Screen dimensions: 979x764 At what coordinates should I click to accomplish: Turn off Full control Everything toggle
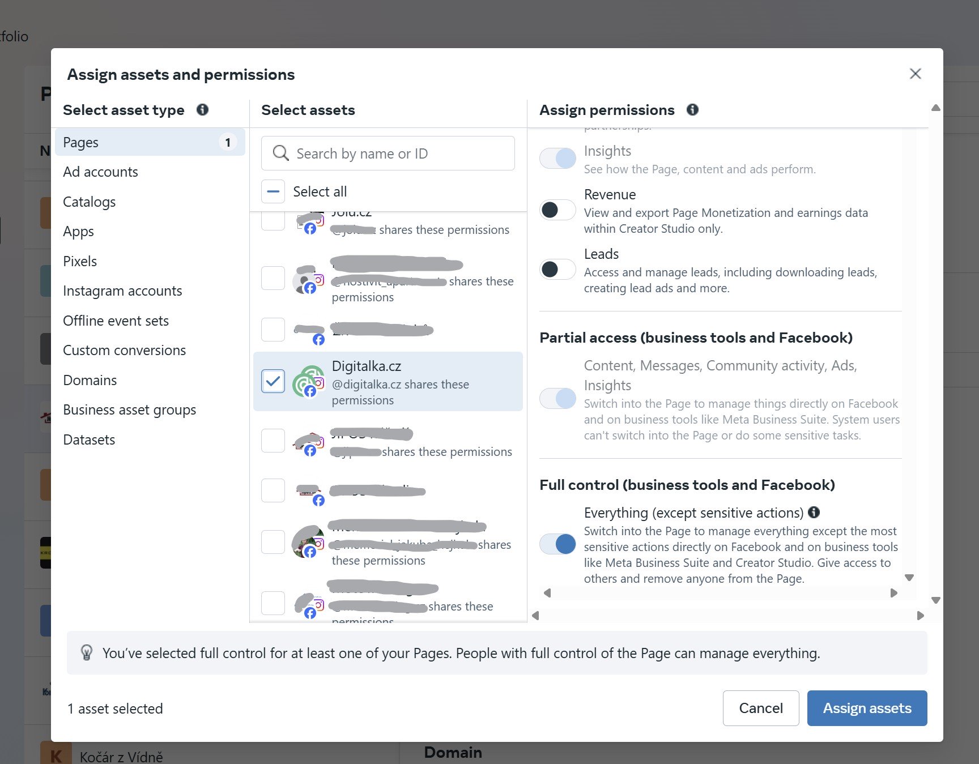[x=557, y=544]
